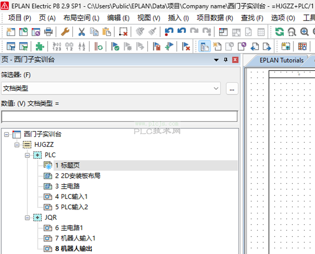Click the Print icon
Screen dimensions: 315x254
(48, 32)
